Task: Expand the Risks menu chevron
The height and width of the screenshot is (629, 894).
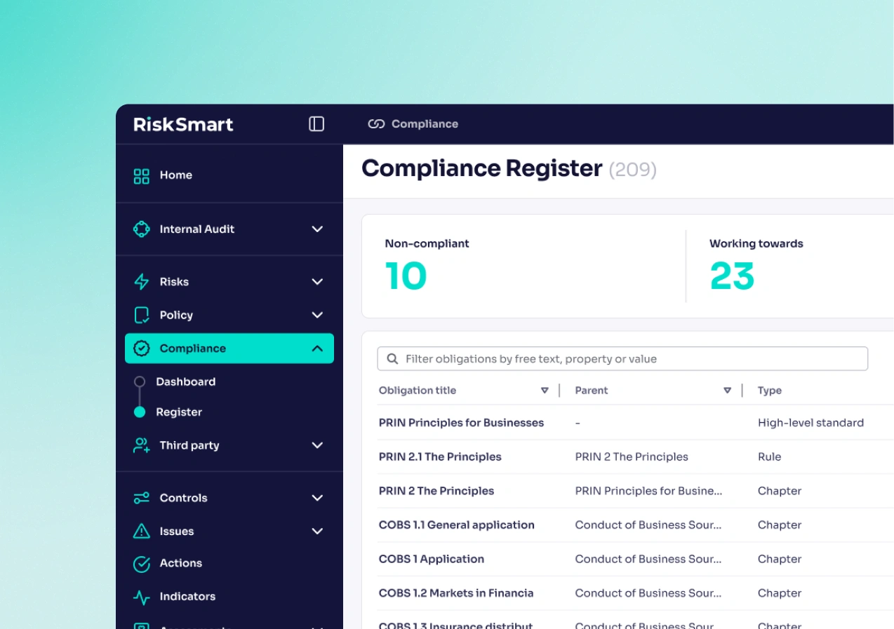Action: (317, 281)
